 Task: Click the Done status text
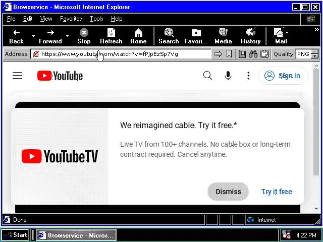coord(20,220)
